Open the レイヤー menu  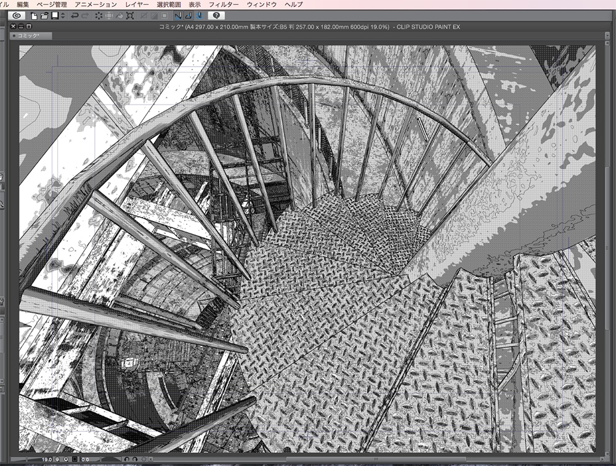click(x=137, y=4)
